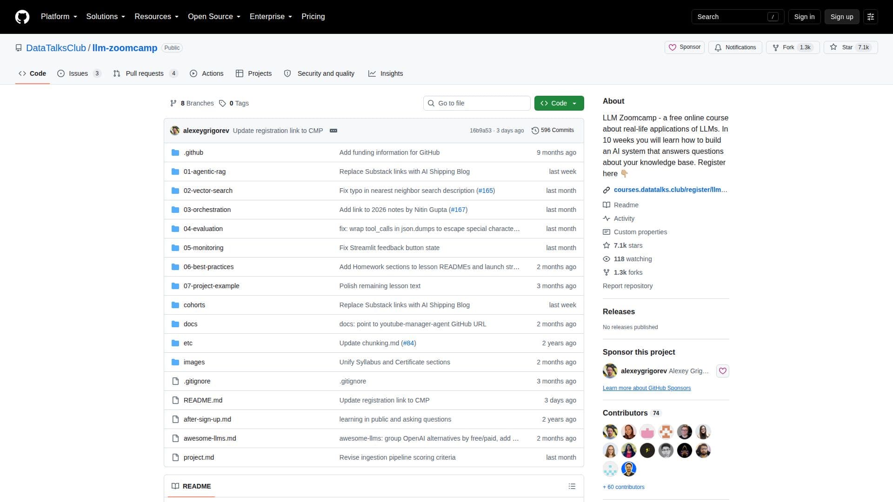Open the Insights tab
893x502 pixels.
[386, 73]
